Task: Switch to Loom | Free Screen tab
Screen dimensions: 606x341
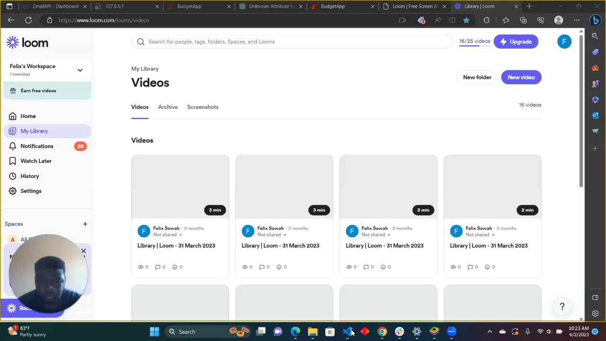Action: [414, 7]
